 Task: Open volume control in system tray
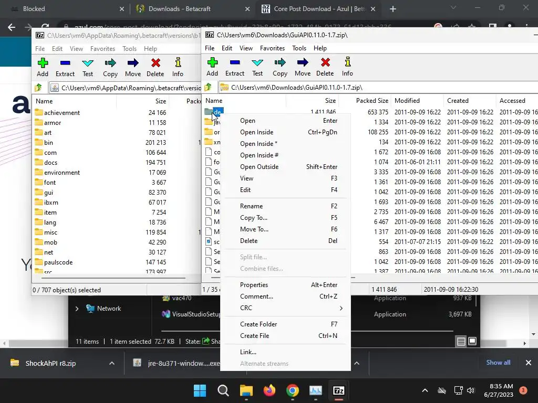click(x=471, y=390)
